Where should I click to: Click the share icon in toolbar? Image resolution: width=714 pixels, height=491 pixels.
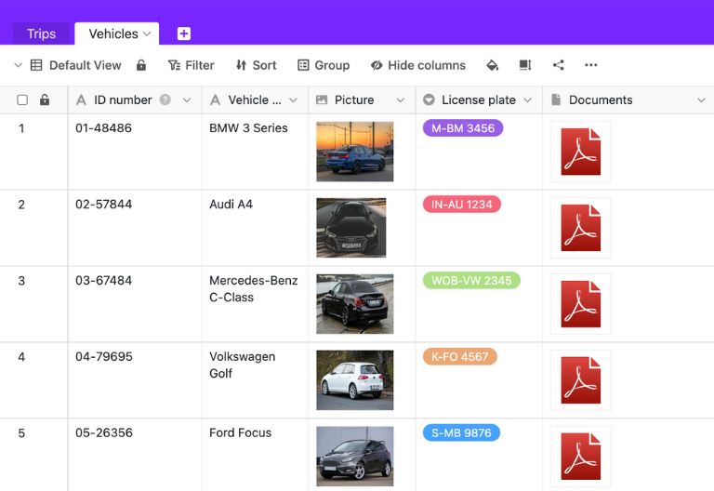[x=558, y=65]
